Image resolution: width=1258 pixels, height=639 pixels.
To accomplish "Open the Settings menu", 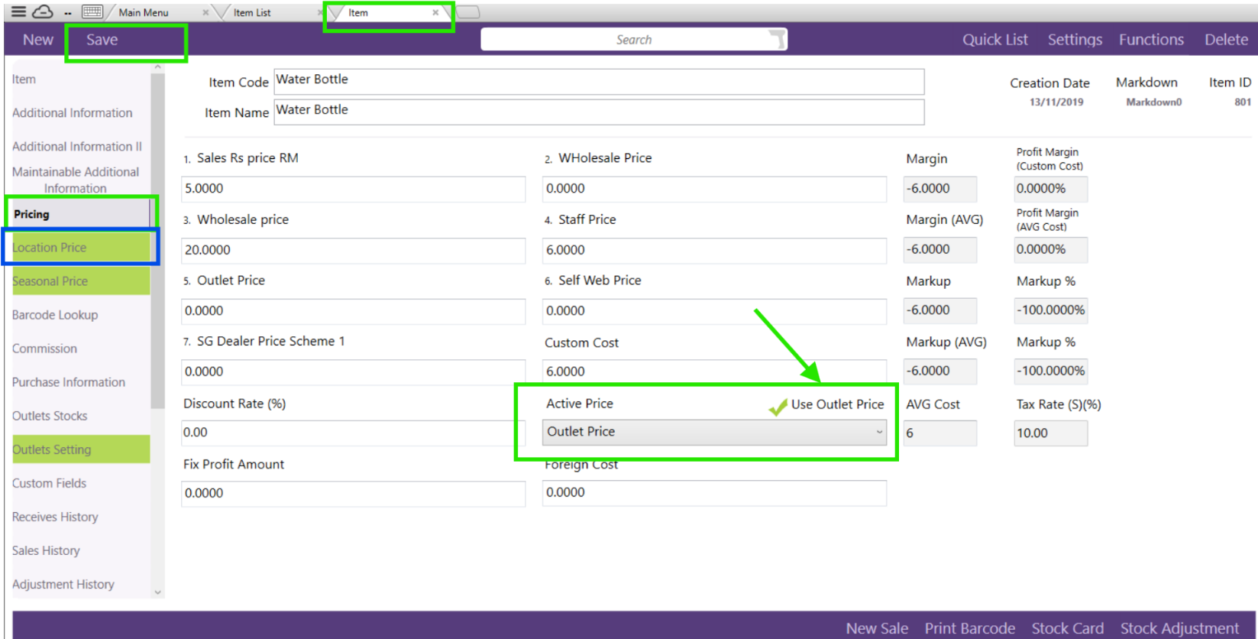I will point(1074,40).
